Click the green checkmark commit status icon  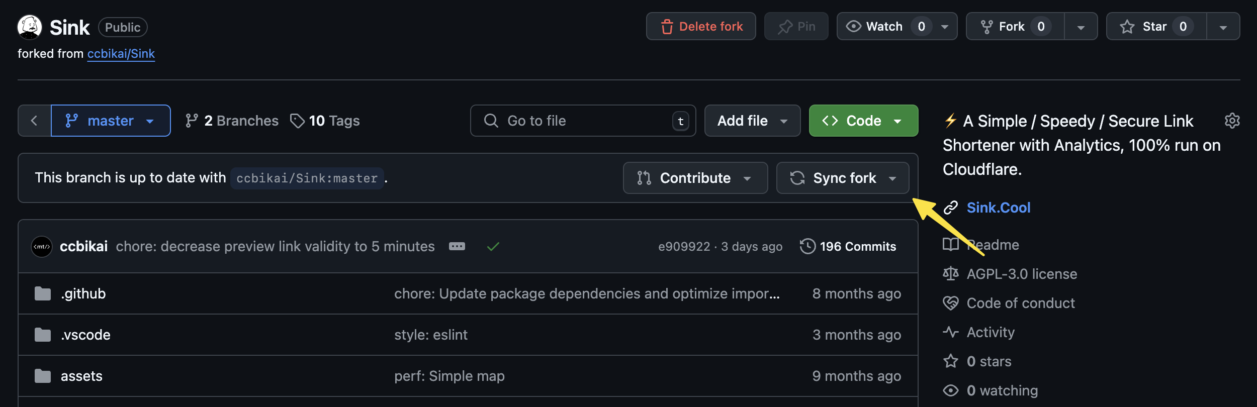click(x=493, y=246)
